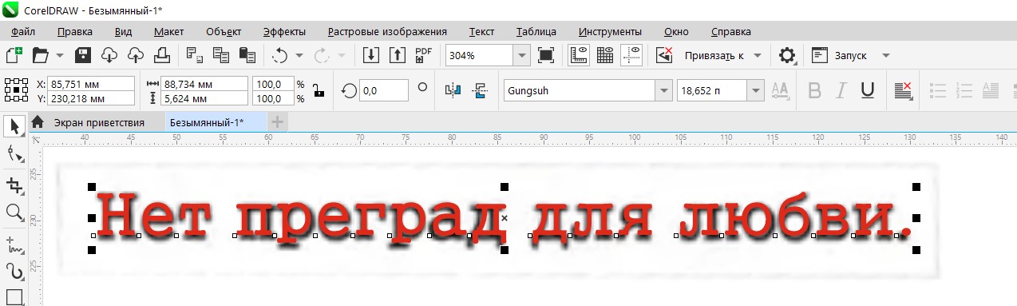Open the Макет menu
Screen dimensions: 1017x306
169,32
